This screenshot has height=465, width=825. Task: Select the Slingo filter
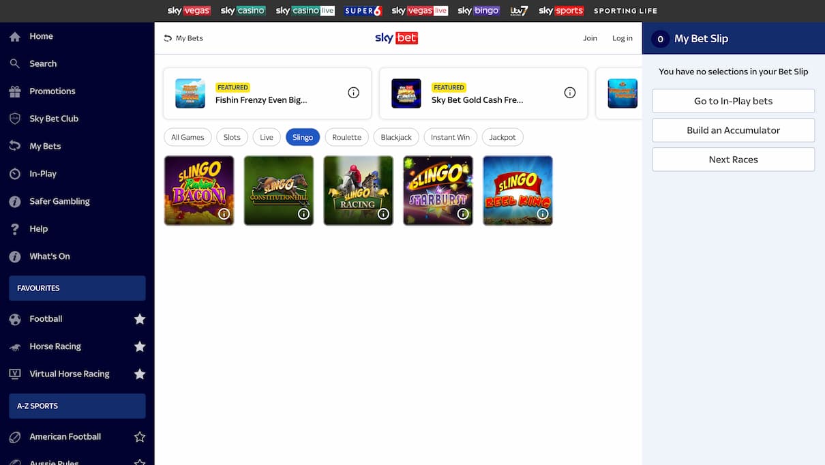pyautogui.click(x=303, y=137)
